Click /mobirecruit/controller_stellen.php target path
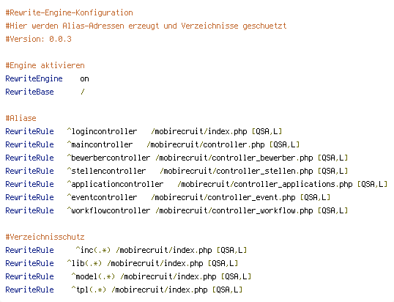The height and width of the screenshot is (302, 394). click(237, 171)
